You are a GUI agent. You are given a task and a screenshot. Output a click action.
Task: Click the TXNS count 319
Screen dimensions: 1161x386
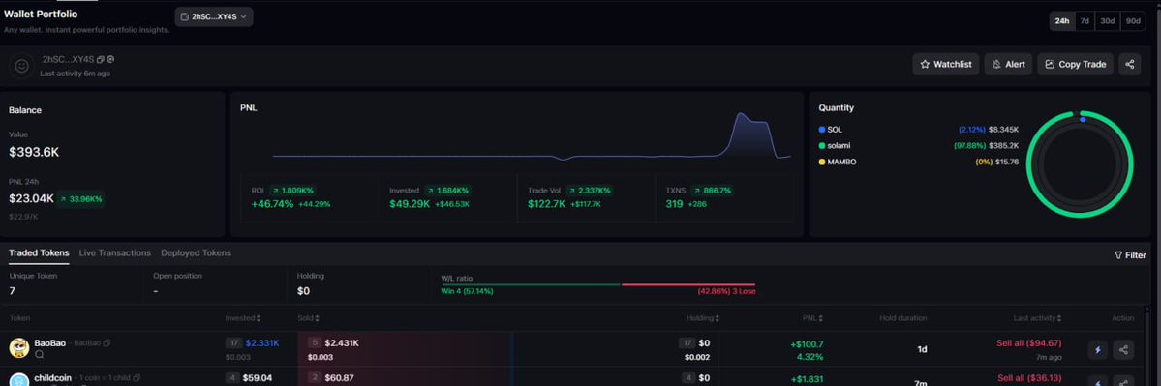(674, 204)
